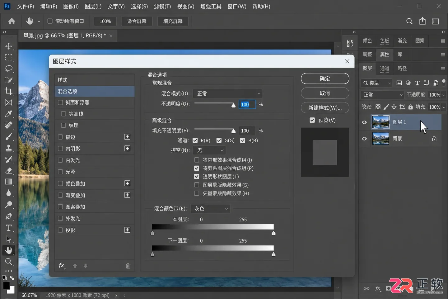
Task: Select the Pen tool
Action: pos(9,216)
